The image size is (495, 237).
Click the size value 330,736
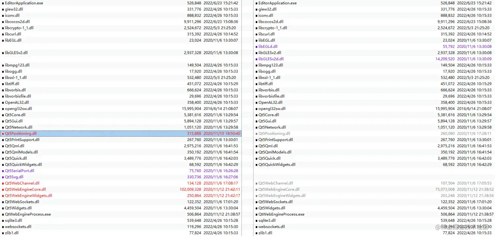194,177
